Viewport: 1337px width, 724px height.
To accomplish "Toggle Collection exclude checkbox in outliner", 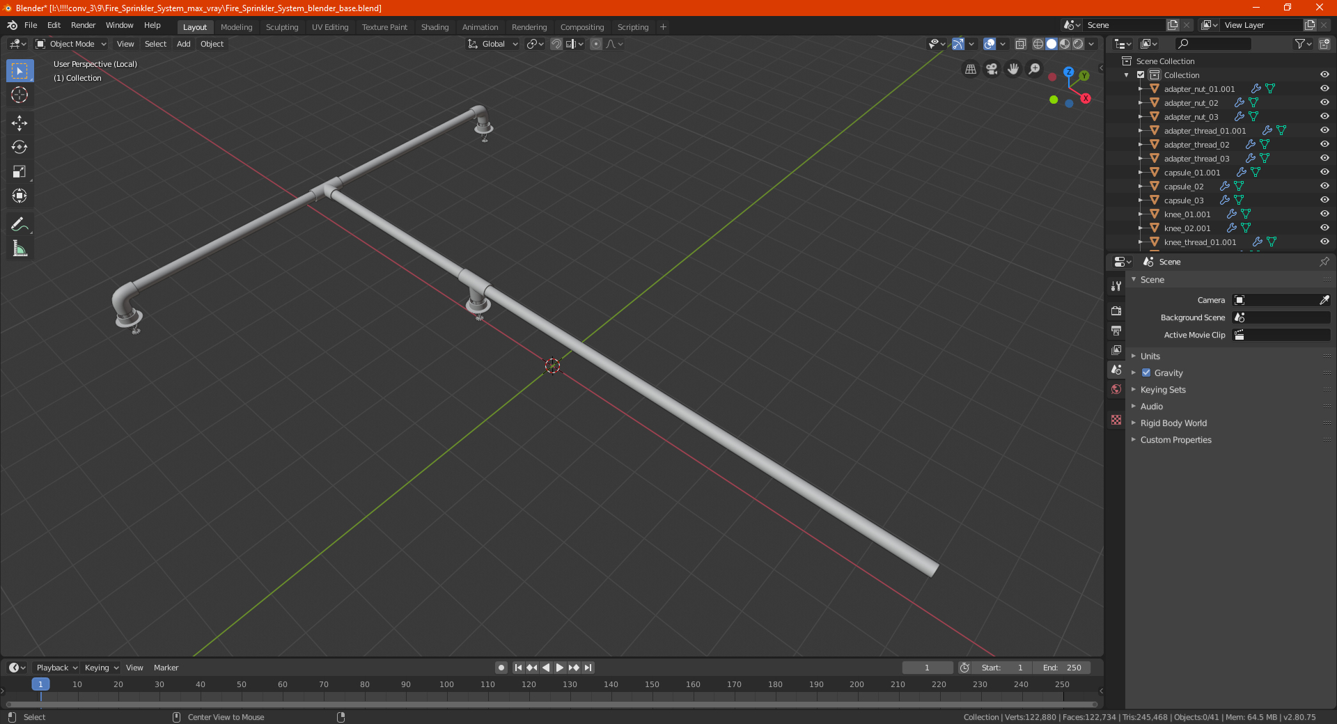I will click(x=1141, y=74).
